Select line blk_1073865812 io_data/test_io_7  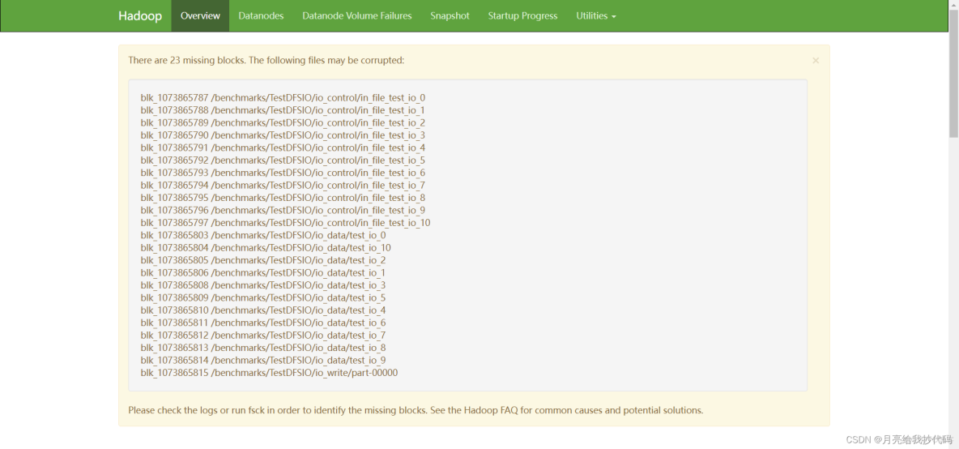[x=263, y=336]
